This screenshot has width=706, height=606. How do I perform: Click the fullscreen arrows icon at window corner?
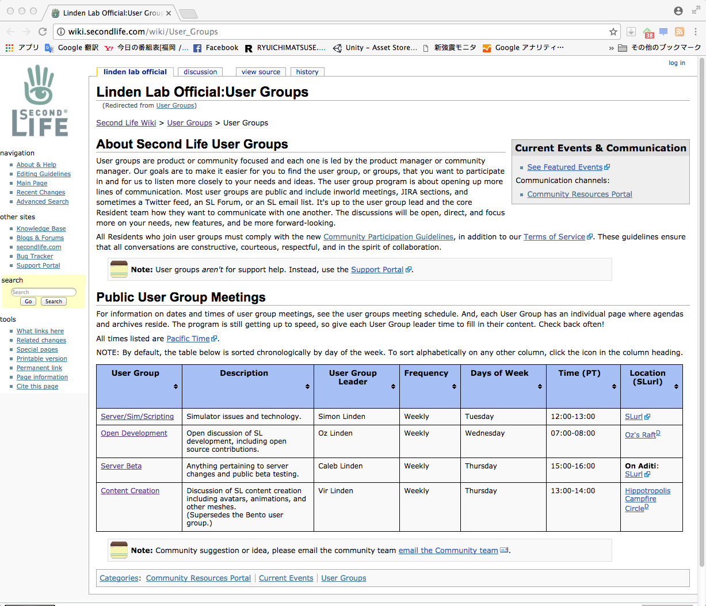(696, 10)
